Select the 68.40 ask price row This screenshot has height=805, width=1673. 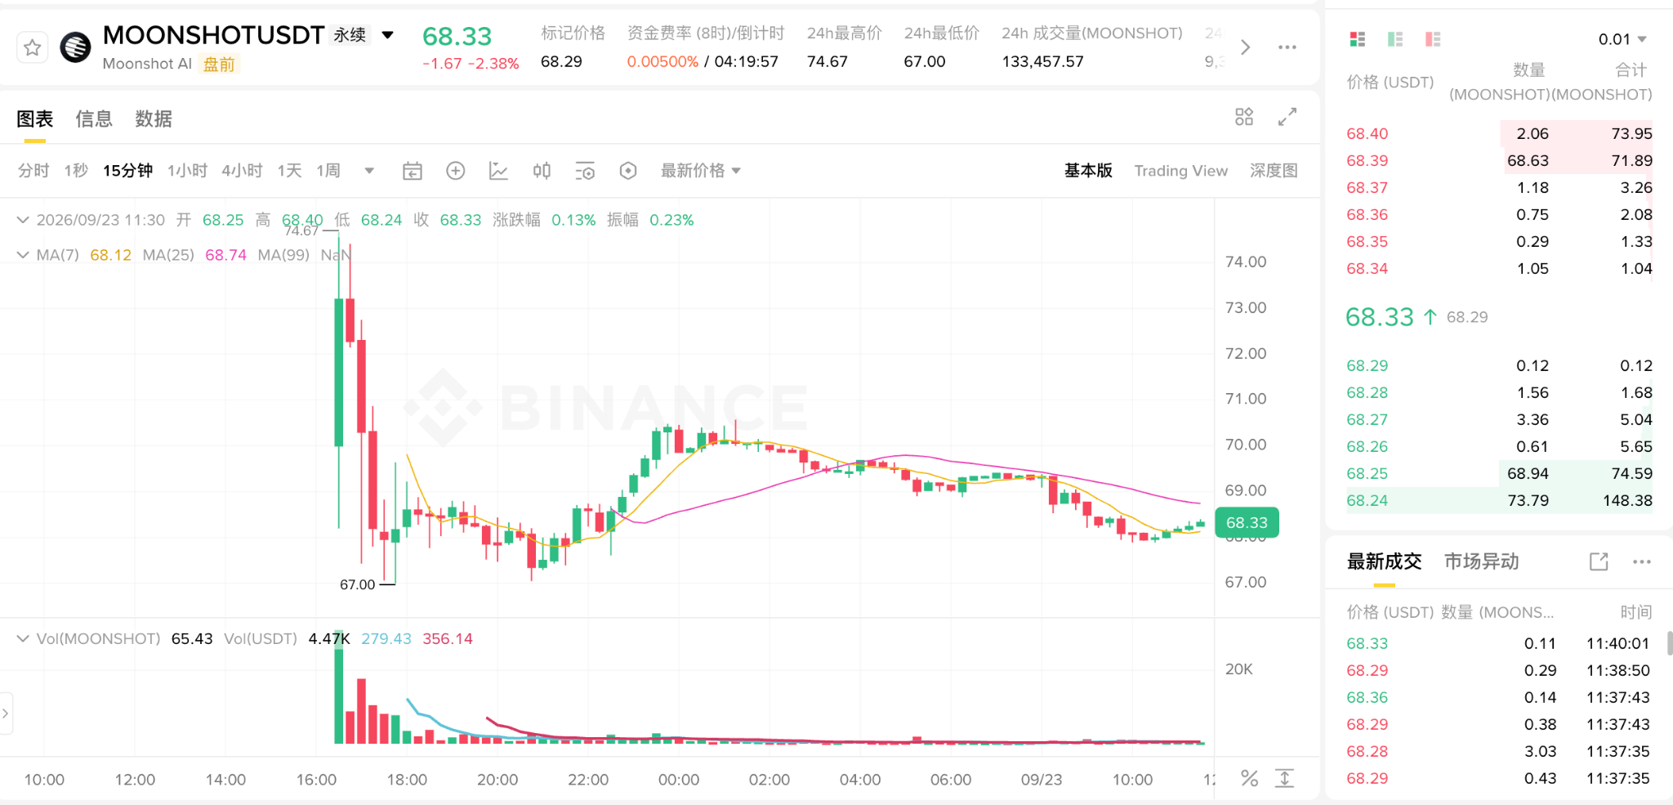click(1499, 134)
